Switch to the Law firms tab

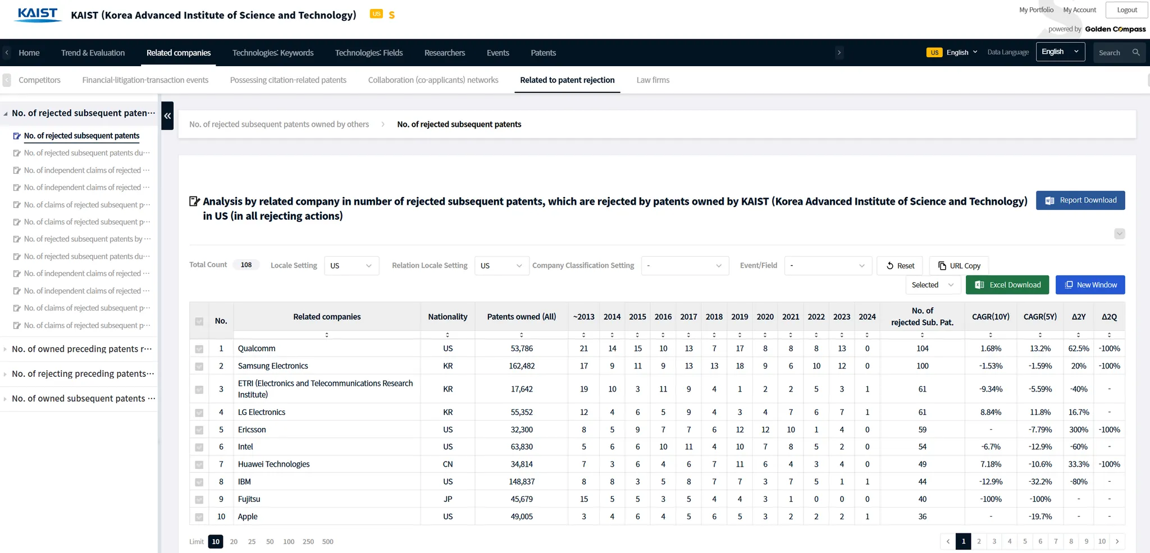(x=653, y=80)
